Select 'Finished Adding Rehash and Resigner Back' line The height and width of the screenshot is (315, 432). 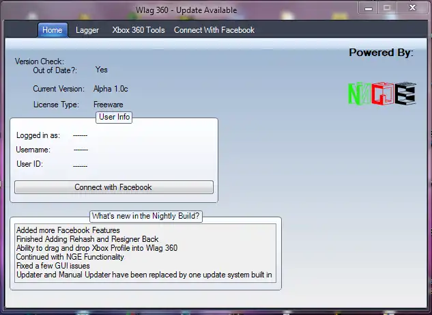pos(87,239)
